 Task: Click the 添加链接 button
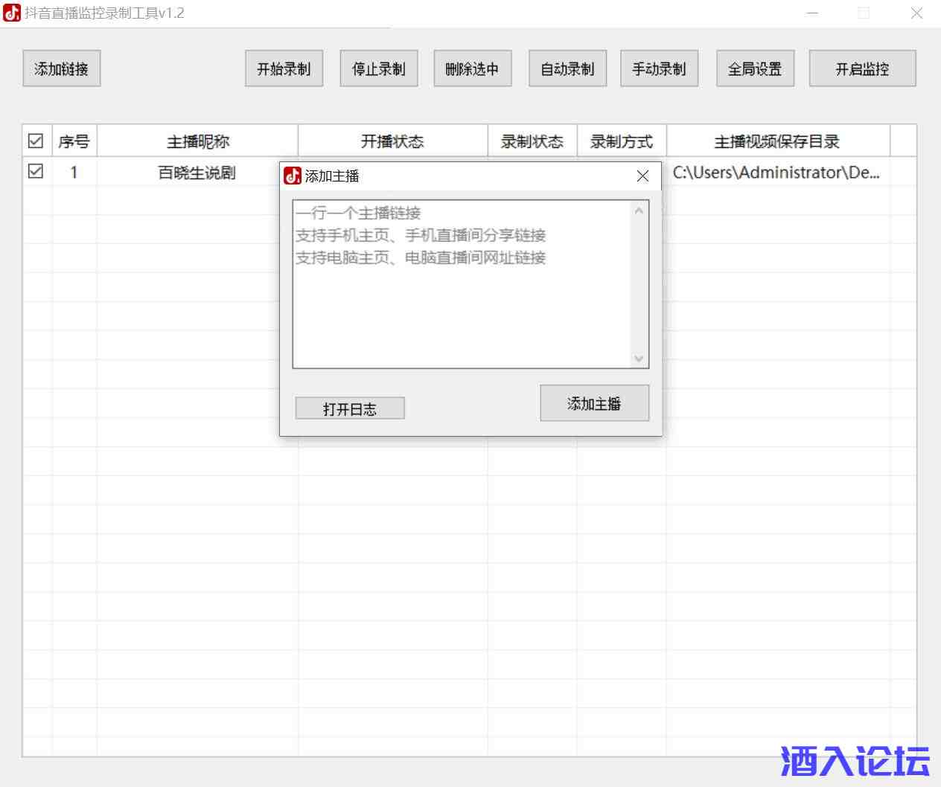61,69
